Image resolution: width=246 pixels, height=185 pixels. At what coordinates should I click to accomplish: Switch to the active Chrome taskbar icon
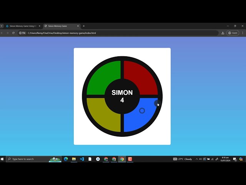click(x=122, y=159)
